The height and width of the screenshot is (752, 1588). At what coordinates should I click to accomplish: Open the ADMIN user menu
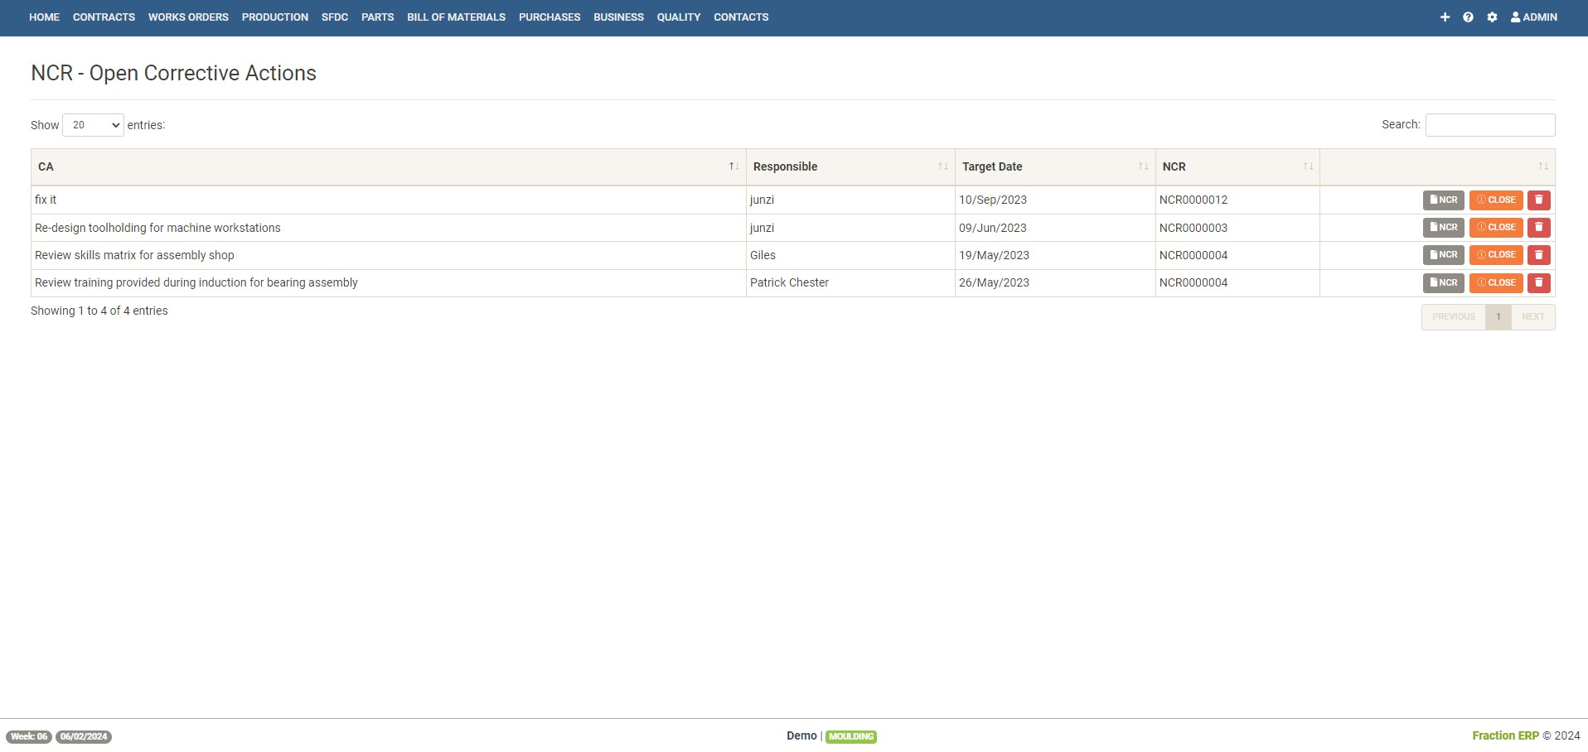pyautogui.click(x=1533, y=17)
